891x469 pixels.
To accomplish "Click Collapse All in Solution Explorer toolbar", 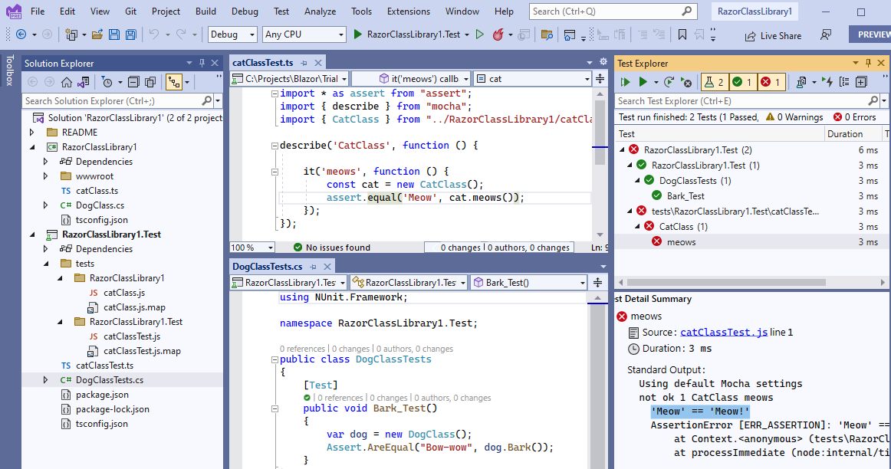I will 133,82.
